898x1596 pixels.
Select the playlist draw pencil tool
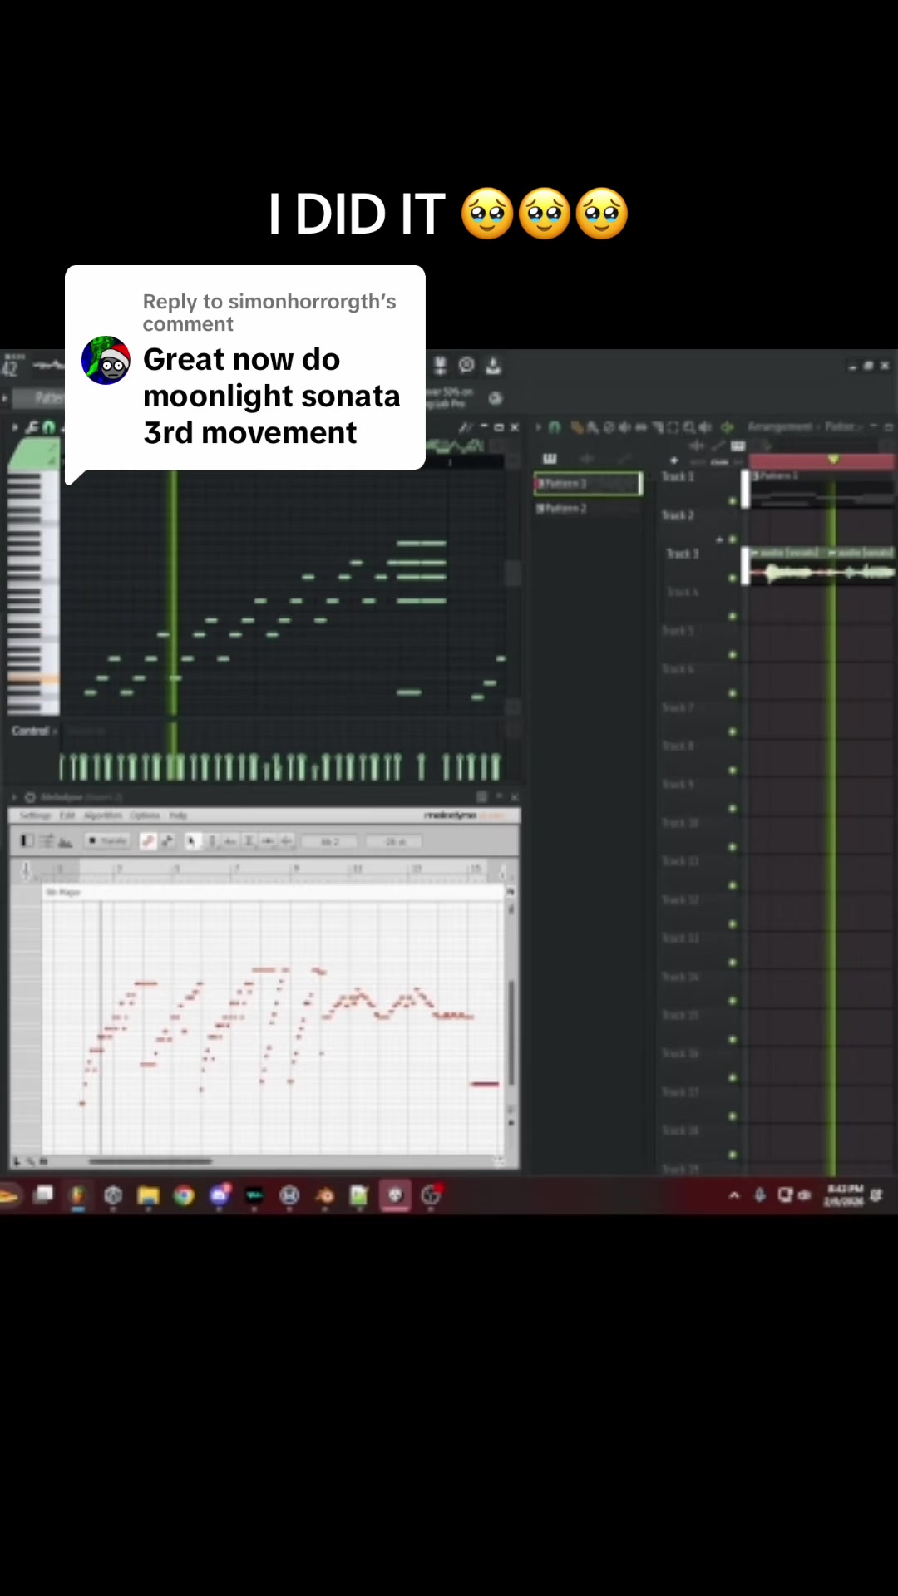577,426
